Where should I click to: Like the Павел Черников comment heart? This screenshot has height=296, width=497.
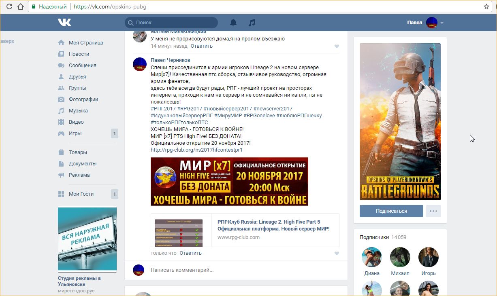coord(337,254)
